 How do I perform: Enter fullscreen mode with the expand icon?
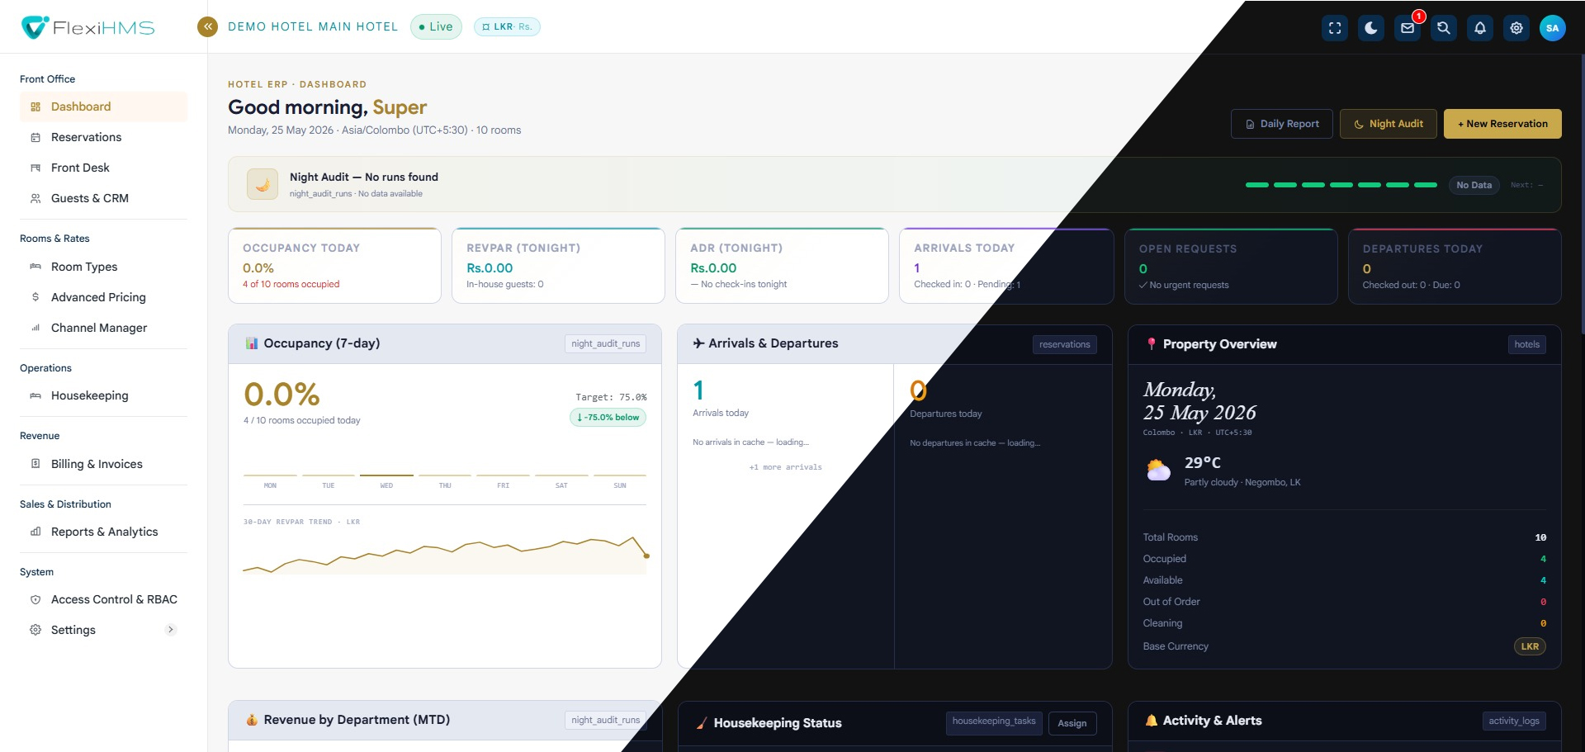tap(1335, 28)
